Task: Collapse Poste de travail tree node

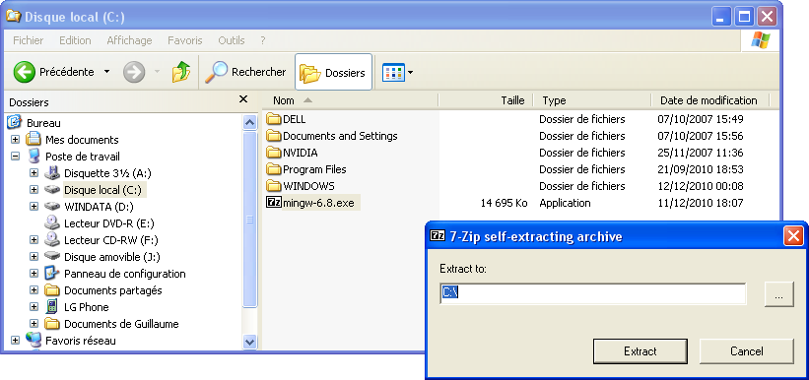Action: coord(15,157)
